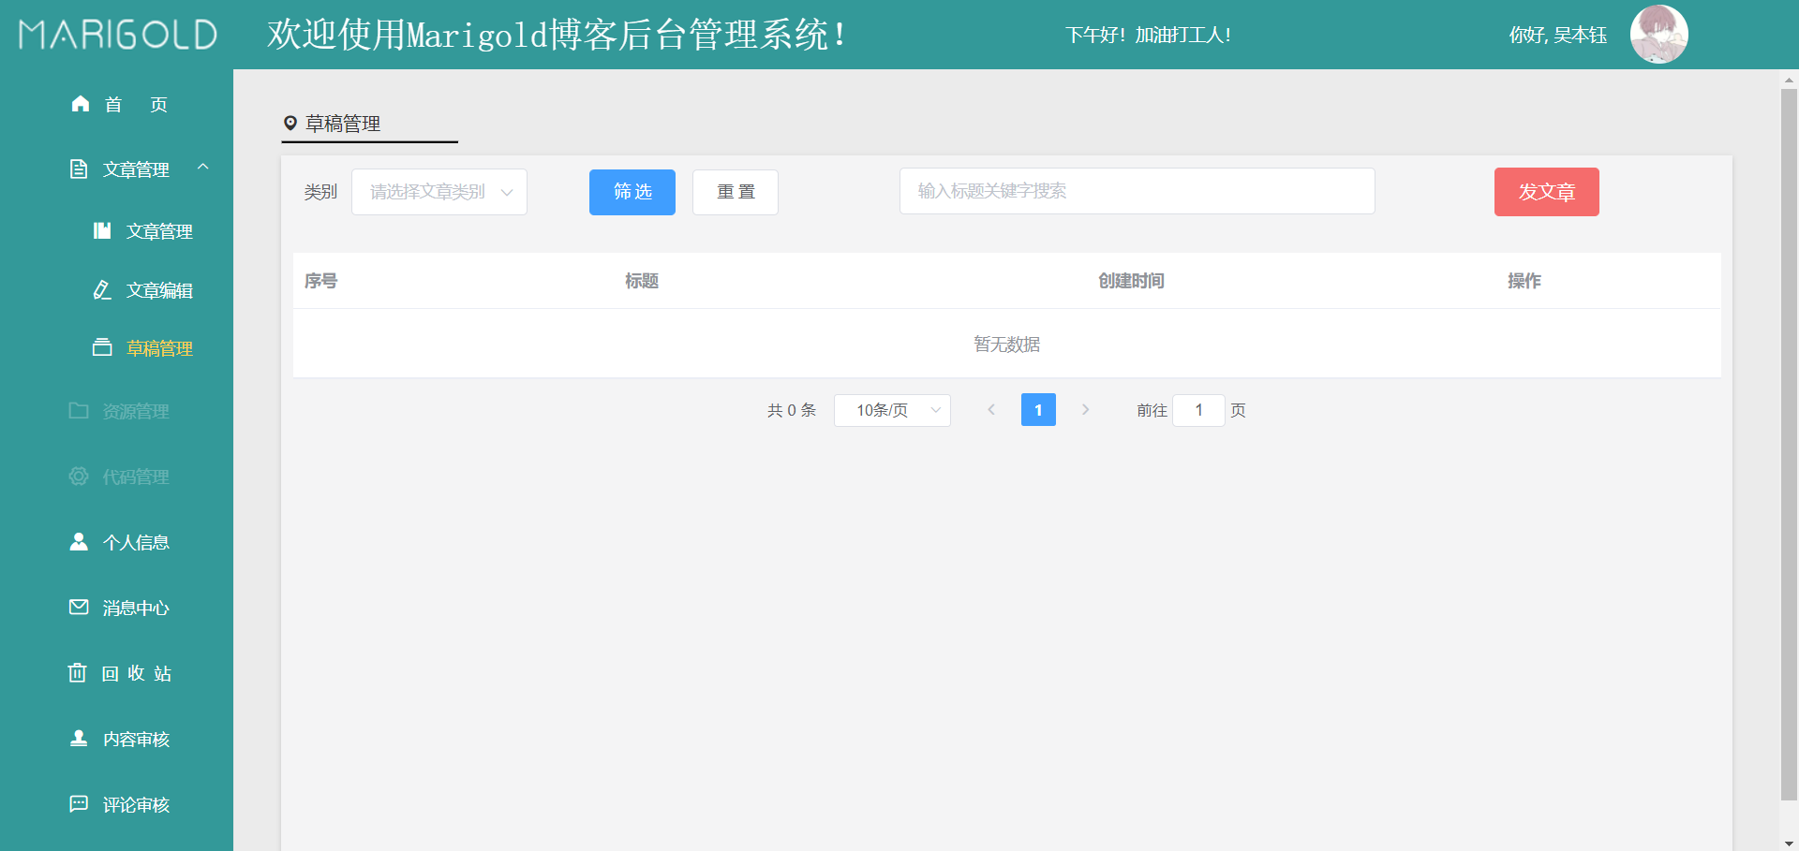Click the next-page arrow in pagination
This screenshot has width=1799, height=851.
(x=1085, y=409)
